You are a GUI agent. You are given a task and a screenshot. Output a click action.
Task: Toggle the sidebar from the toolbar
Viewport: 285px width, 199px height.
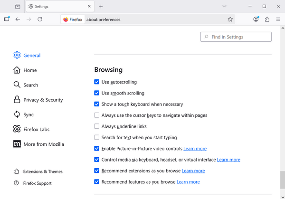[x=7, y=19]
